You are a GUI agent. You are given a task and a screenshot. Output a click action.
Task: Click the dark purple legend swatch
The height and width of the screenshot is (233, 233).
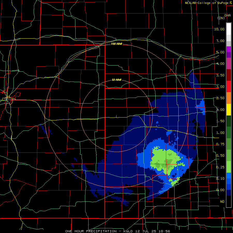(x=229, y=55)
